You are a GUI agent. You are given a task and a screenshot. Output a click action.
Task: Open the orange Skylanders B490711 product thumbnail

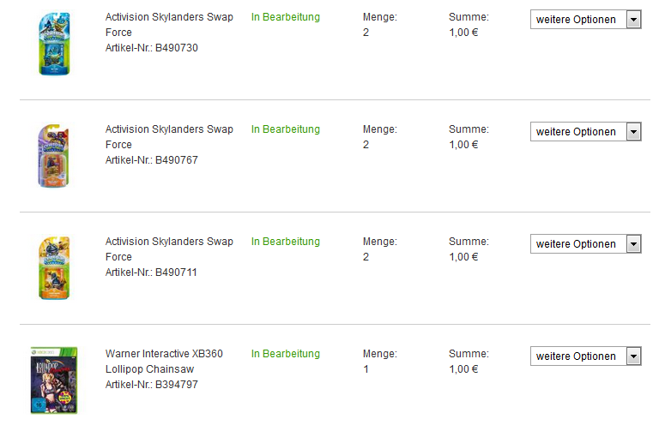54,268
